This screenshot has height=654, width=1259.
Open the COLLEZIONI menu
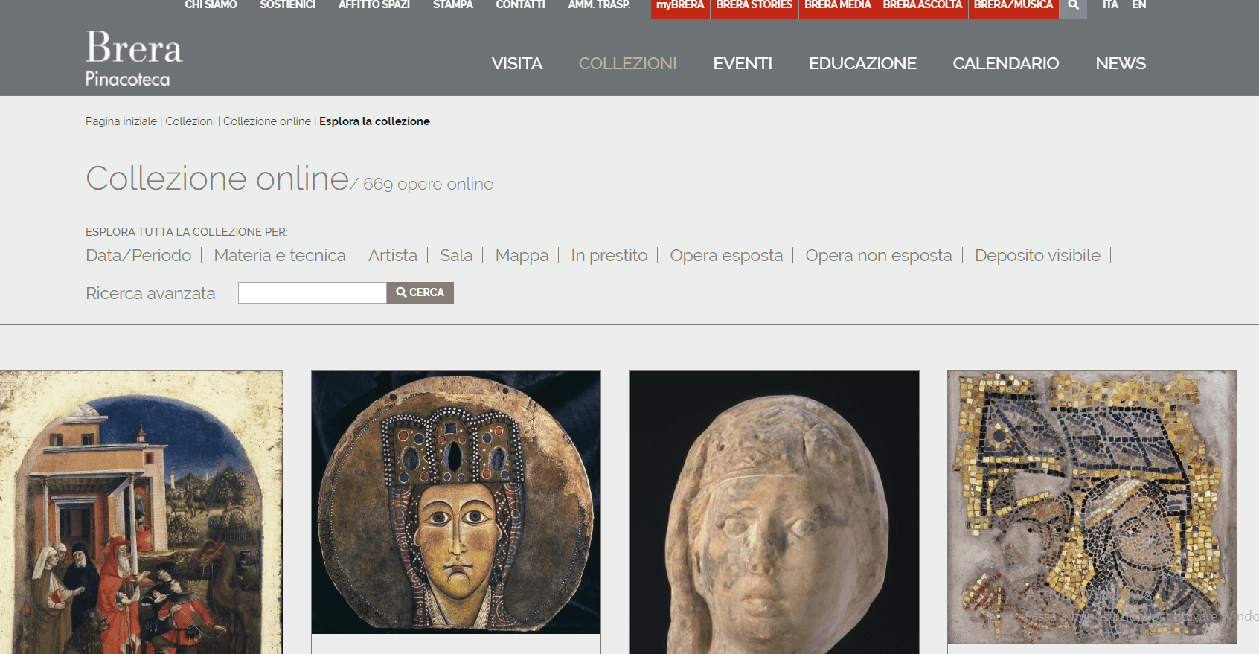(628, 64)
